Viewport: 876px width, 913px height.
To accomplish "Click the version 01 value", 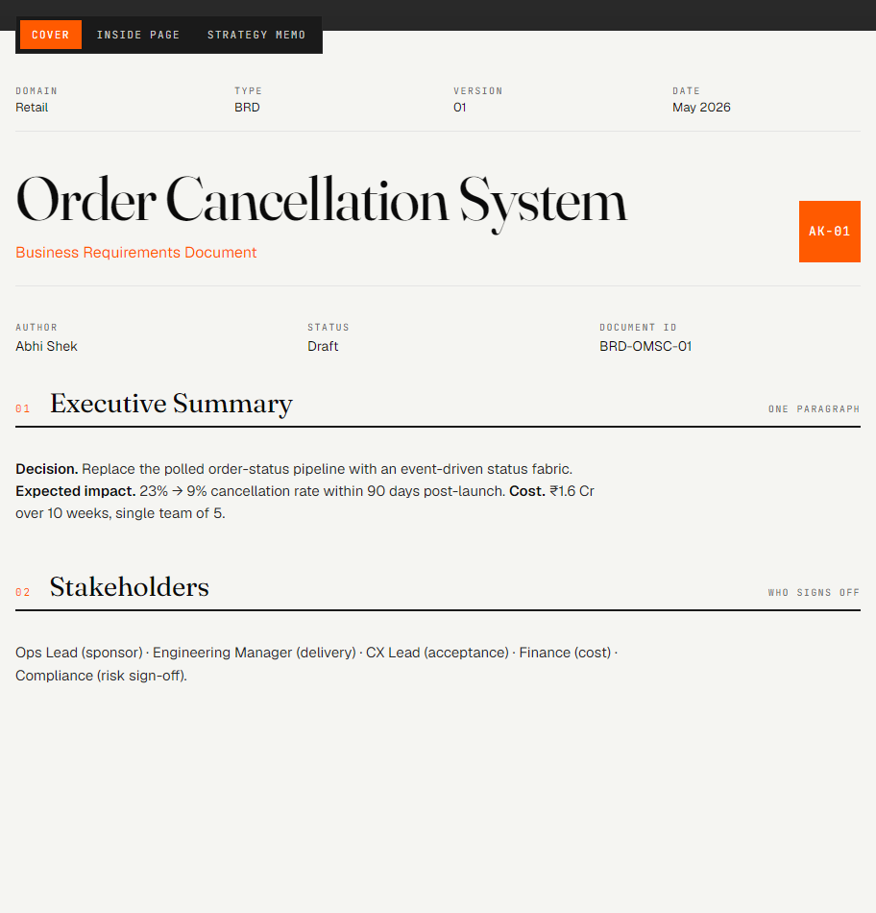I will click(460, 107).
